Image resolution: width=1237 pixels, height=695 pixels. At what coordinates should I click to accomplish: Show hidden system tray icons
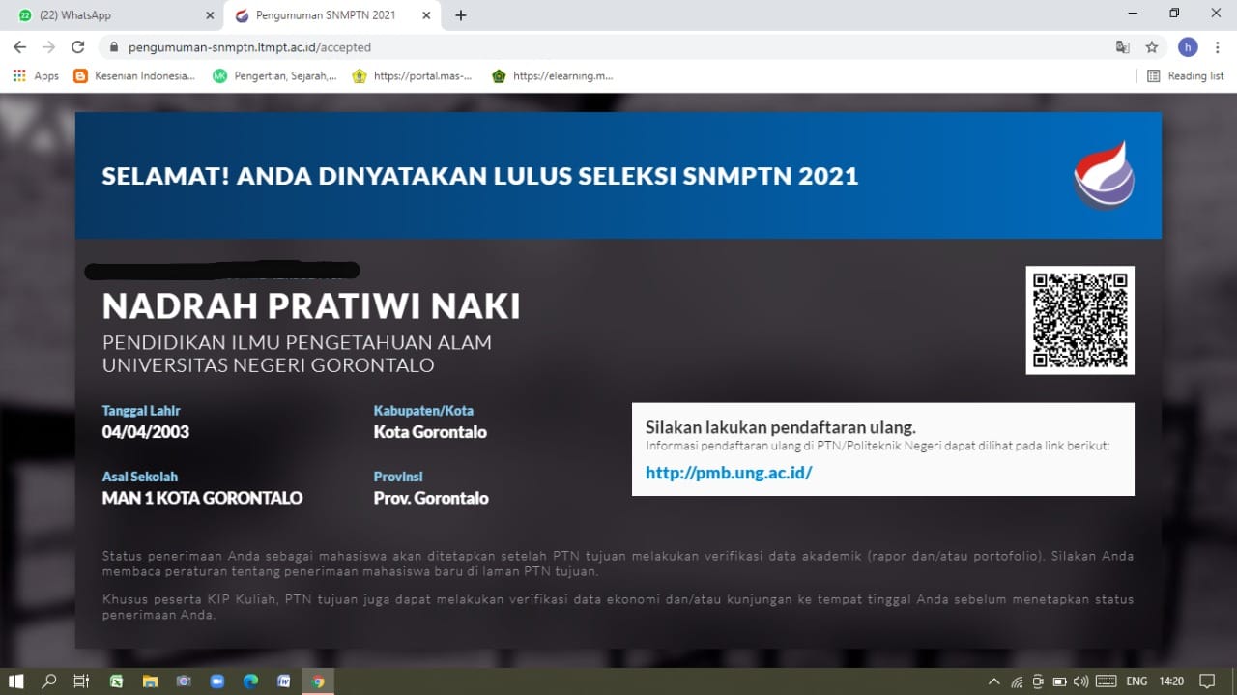pyautogui.click(x=994, y=681)
